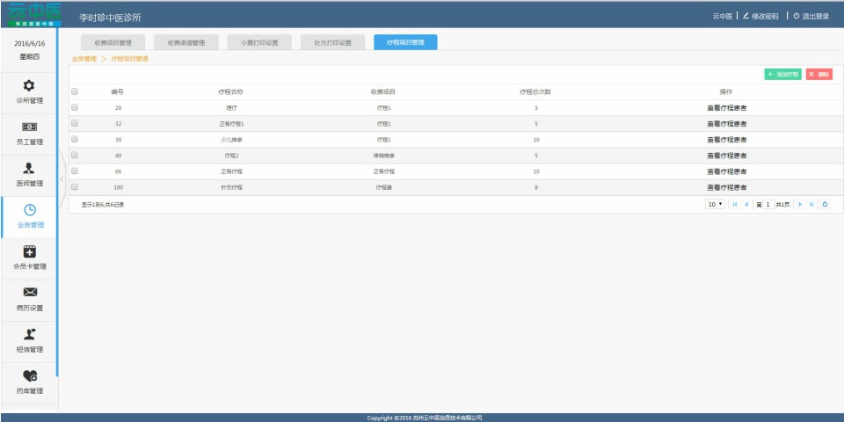Toggle the select-all checkbox in table header
Image resolution: width=844 pixels, height=422 pixels.
[75, 91]
